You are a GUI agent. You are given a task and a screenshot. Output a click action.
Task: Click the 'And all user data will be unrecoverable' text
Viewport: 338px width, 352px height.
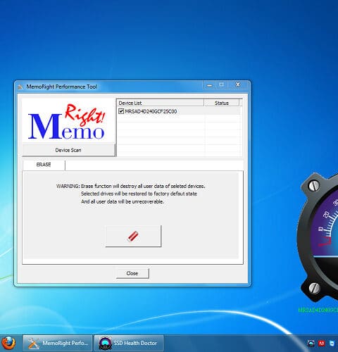(123, 201)
